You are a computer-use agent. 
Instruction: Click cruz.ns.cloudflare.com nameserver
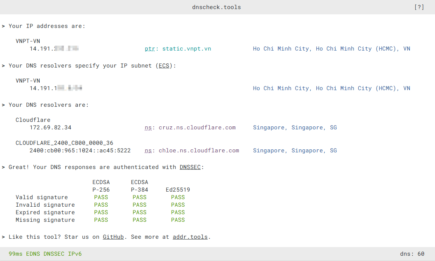point(197,127)
